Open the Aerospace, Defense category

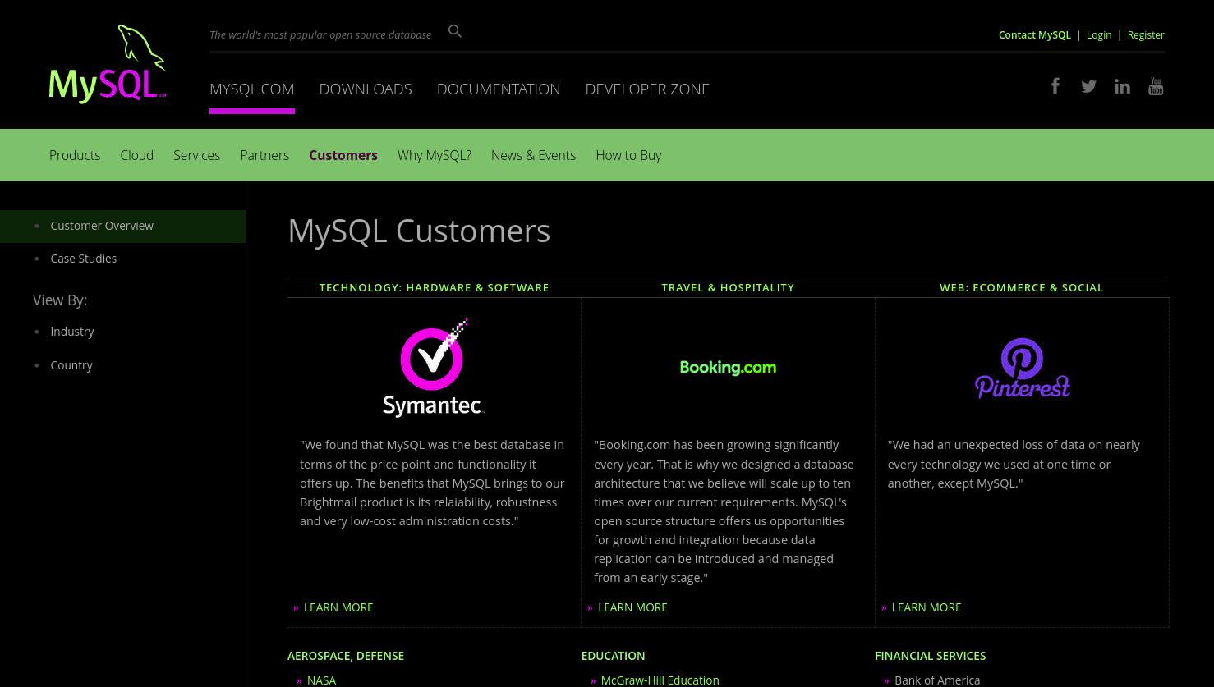coord(346,656)
